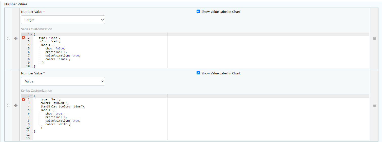Collapse the Value number value row
This screenshot has height=142, width=382.
pyautogui.click(x=8, y=105)
